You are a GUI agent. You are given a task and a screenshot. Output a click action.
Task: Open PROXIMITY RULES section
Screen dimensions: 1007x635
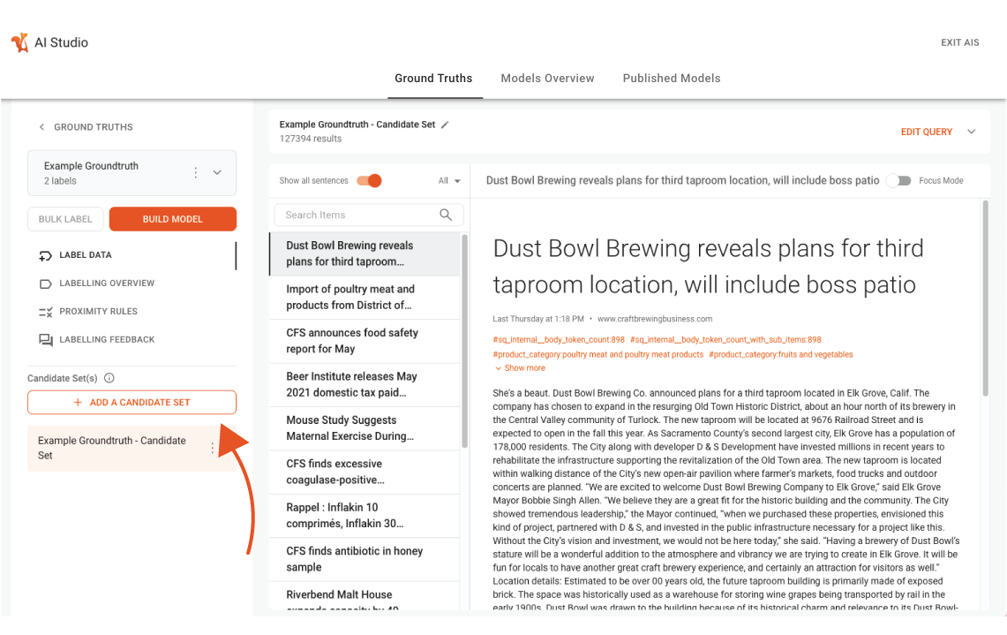click(98, 312)
